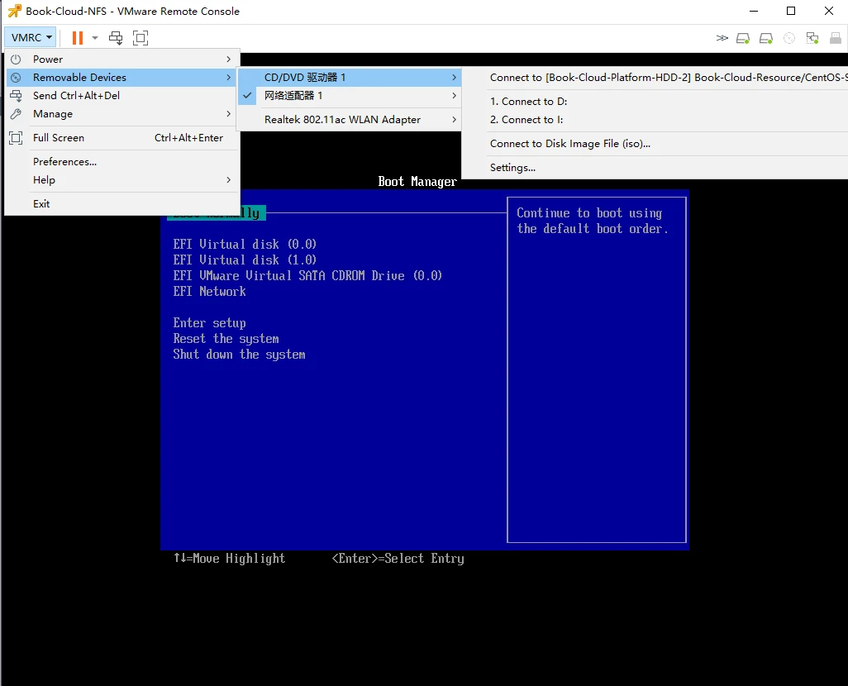The height and width of the screenshot is (686, 848).
Task: Click the Power icon in the menu
Action: (17, 59)
